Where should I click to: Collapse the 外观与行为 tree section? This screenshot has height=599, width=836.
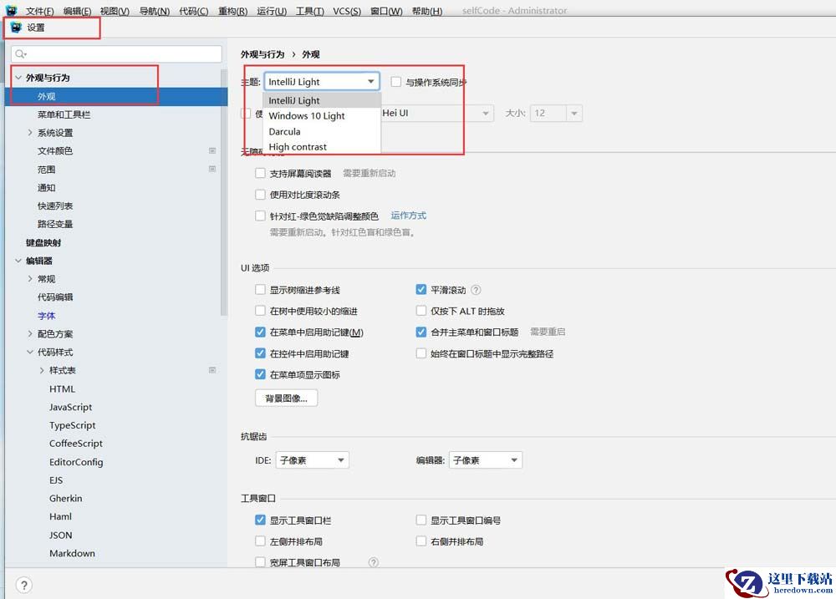pyautogui.click(x=18, y=78)
